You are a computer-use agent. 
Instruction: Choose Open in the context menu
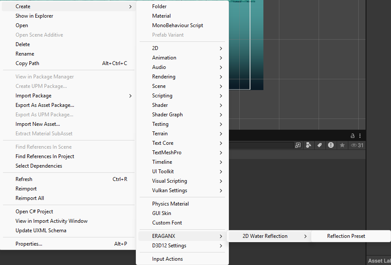coord(69,25)
